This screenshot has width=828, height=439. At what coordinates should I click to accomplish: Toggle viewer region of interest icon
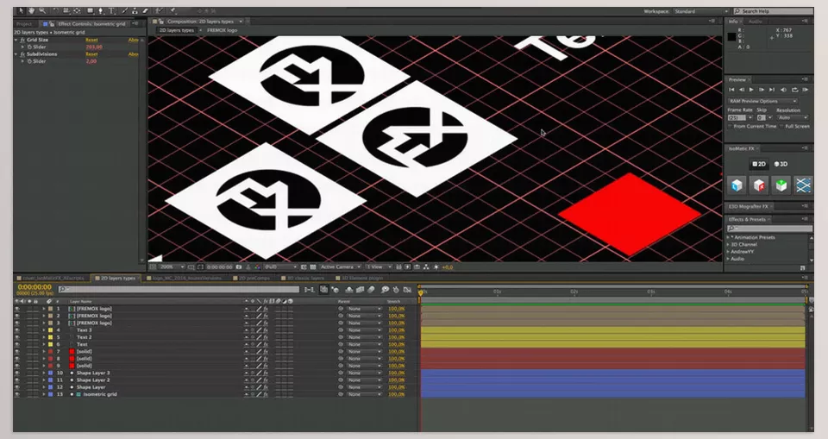(x=200, y=267)
